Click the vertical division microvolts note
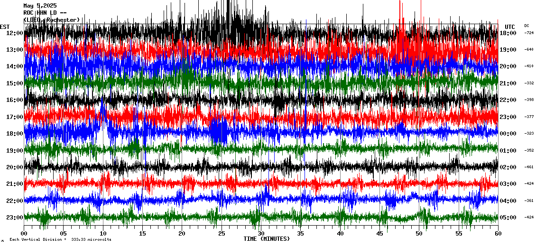This screenshot has height=246, width=536. pos(60,240)
